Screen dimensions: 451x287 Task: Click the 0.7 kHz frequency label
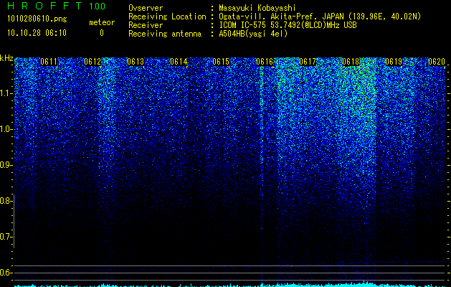click(5, 237)
